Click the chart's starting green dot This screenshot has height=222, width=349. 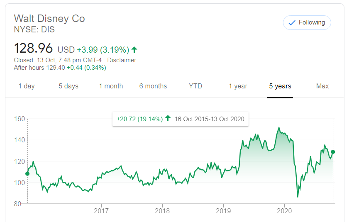[x=28, y=173]
